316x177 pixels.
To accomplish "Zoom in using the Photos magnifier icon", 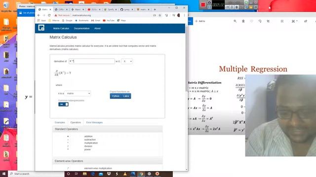I will (x=235, y=21).
